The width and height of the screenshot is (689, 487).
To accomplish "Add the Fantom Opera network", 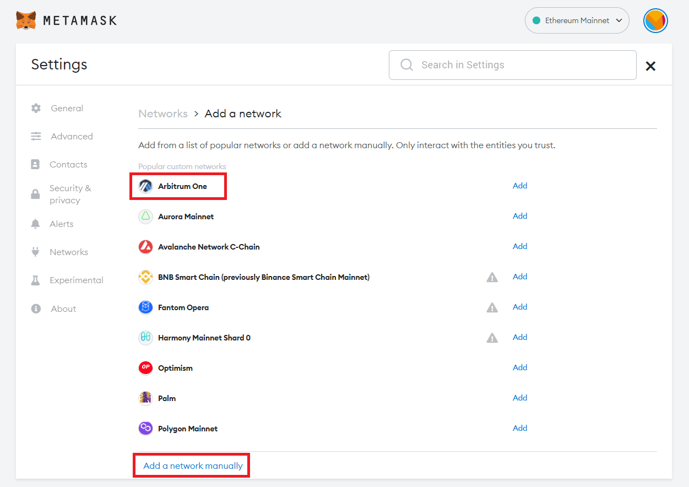I will click(x=520, y=307).
